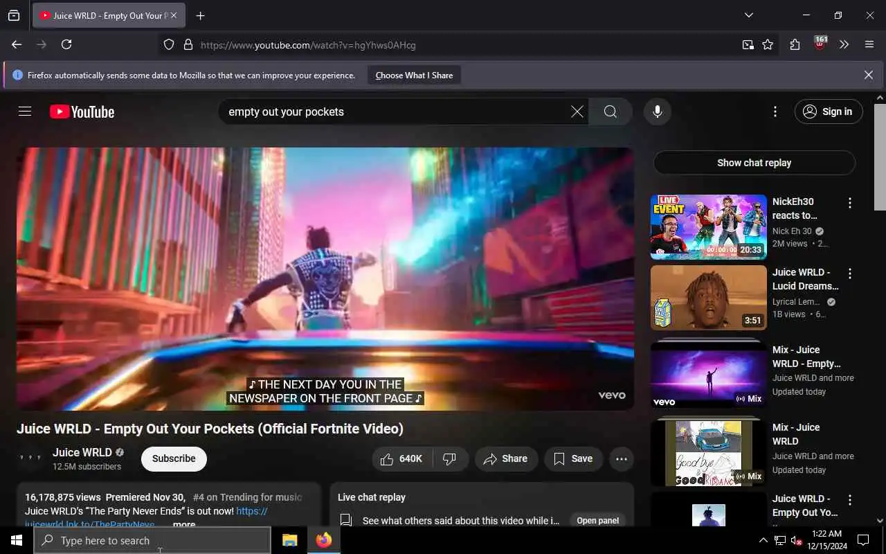Go back with the browser back arrow
Screen dimensions: 886x554
[17, 44]
